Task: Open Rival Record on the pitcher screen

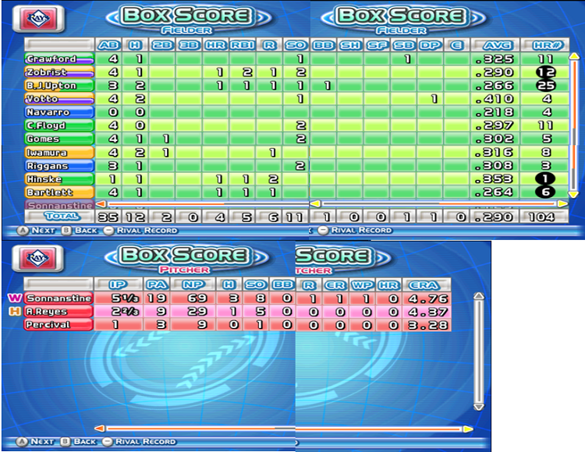Action: tap(145, 442)
